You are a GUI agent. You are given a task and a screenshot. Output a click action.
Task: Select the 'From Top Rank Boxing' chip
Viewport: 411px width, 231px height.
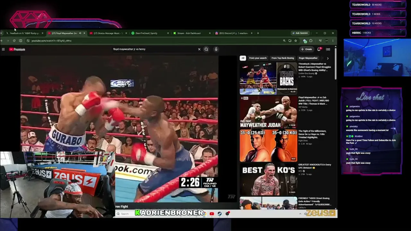(283, 58)
